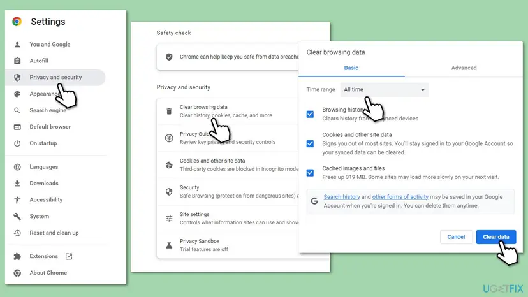Click the Safety check shield icon

coord(169,57)
